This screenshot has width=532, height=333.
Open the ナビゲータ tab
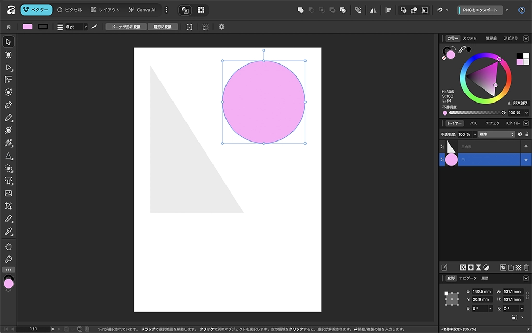tap(468, 278)
